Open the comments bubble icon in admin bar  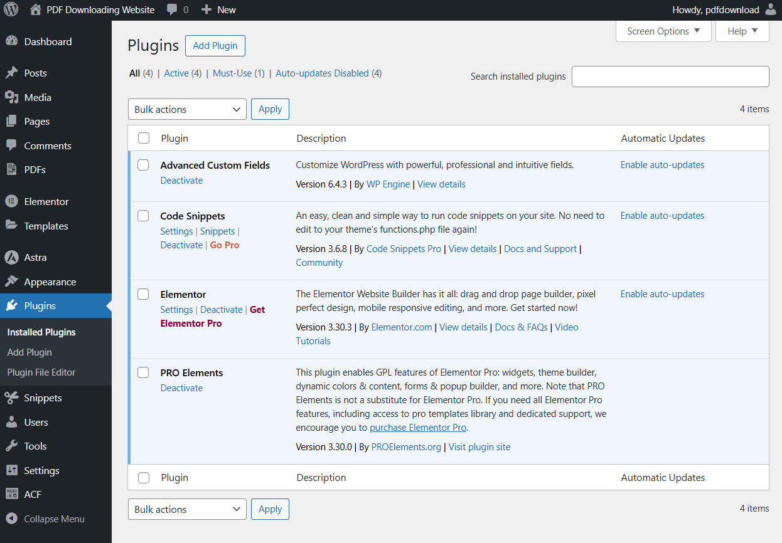172,10
